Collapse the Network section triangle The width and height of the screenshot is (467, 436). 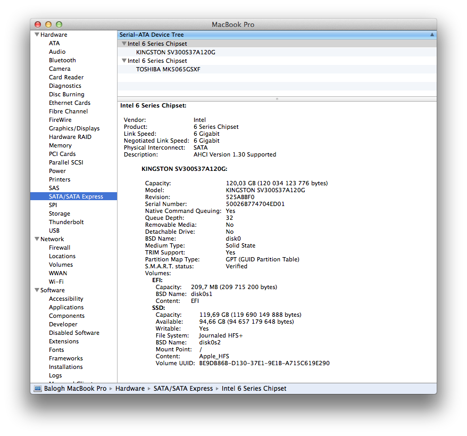(37, 239)
